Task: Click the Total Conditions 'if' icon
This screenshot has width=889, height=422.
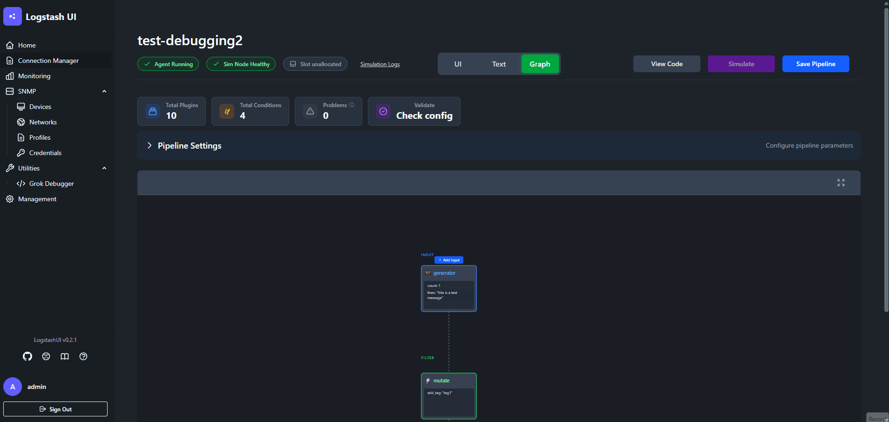Action: pos(227,111)
